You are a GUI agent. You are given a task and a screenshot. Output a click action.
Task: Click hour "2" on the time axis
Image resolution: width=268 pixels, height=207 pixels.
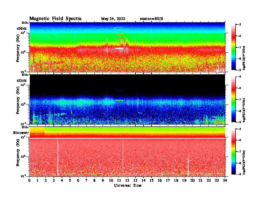click(x=46, y=181)
